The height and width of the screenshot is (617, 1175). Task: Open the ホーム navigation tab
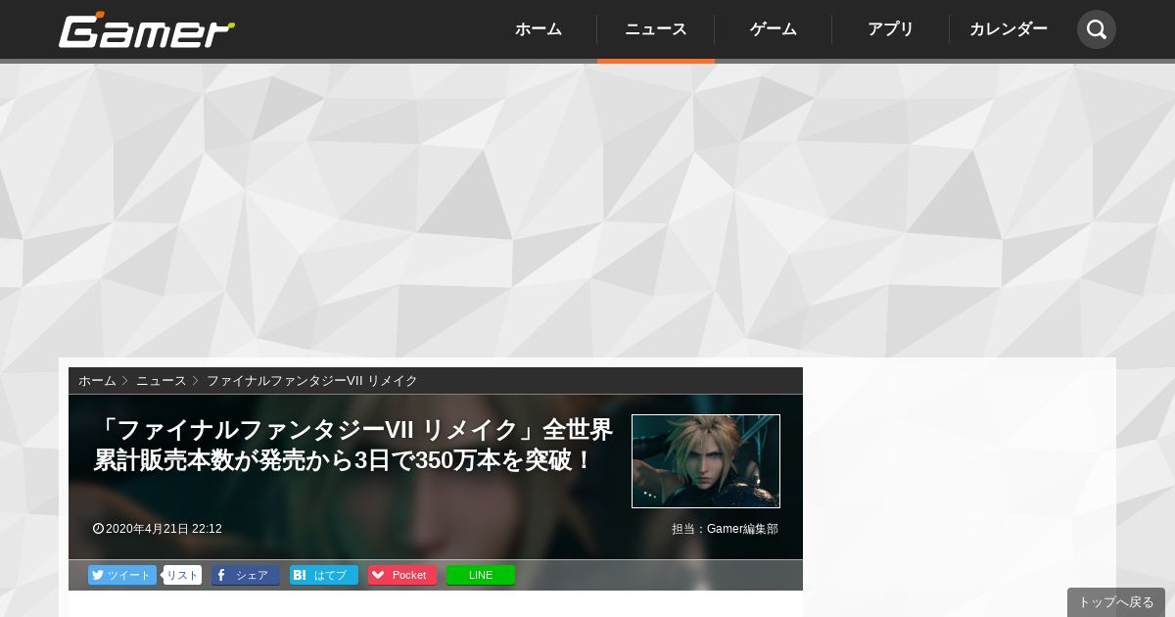[x=539, y=29]
